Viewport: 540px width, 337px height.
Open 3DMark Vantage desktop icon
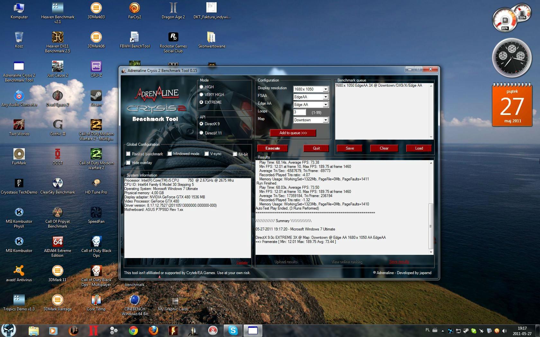pyautogui.click(x=58, y=303)
